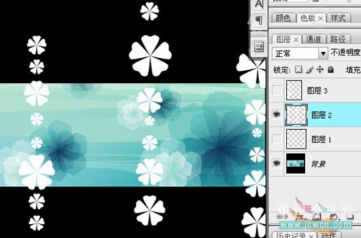The image size is (361, 238).
Task: Show 图层 1 visibility box
Action: coord(276,139)
